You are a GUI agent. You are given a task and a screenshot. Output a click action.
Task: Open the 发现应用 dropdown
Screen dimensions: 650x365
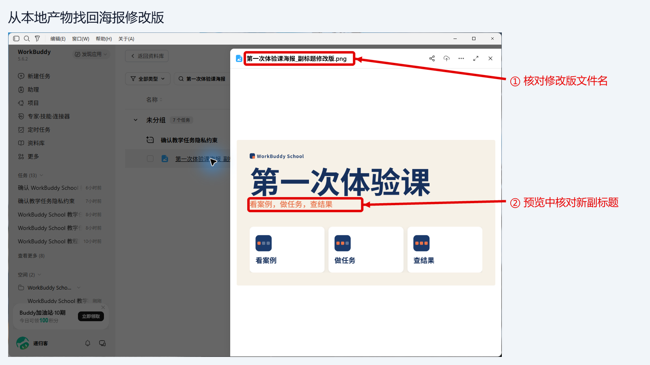click(91, 54)
